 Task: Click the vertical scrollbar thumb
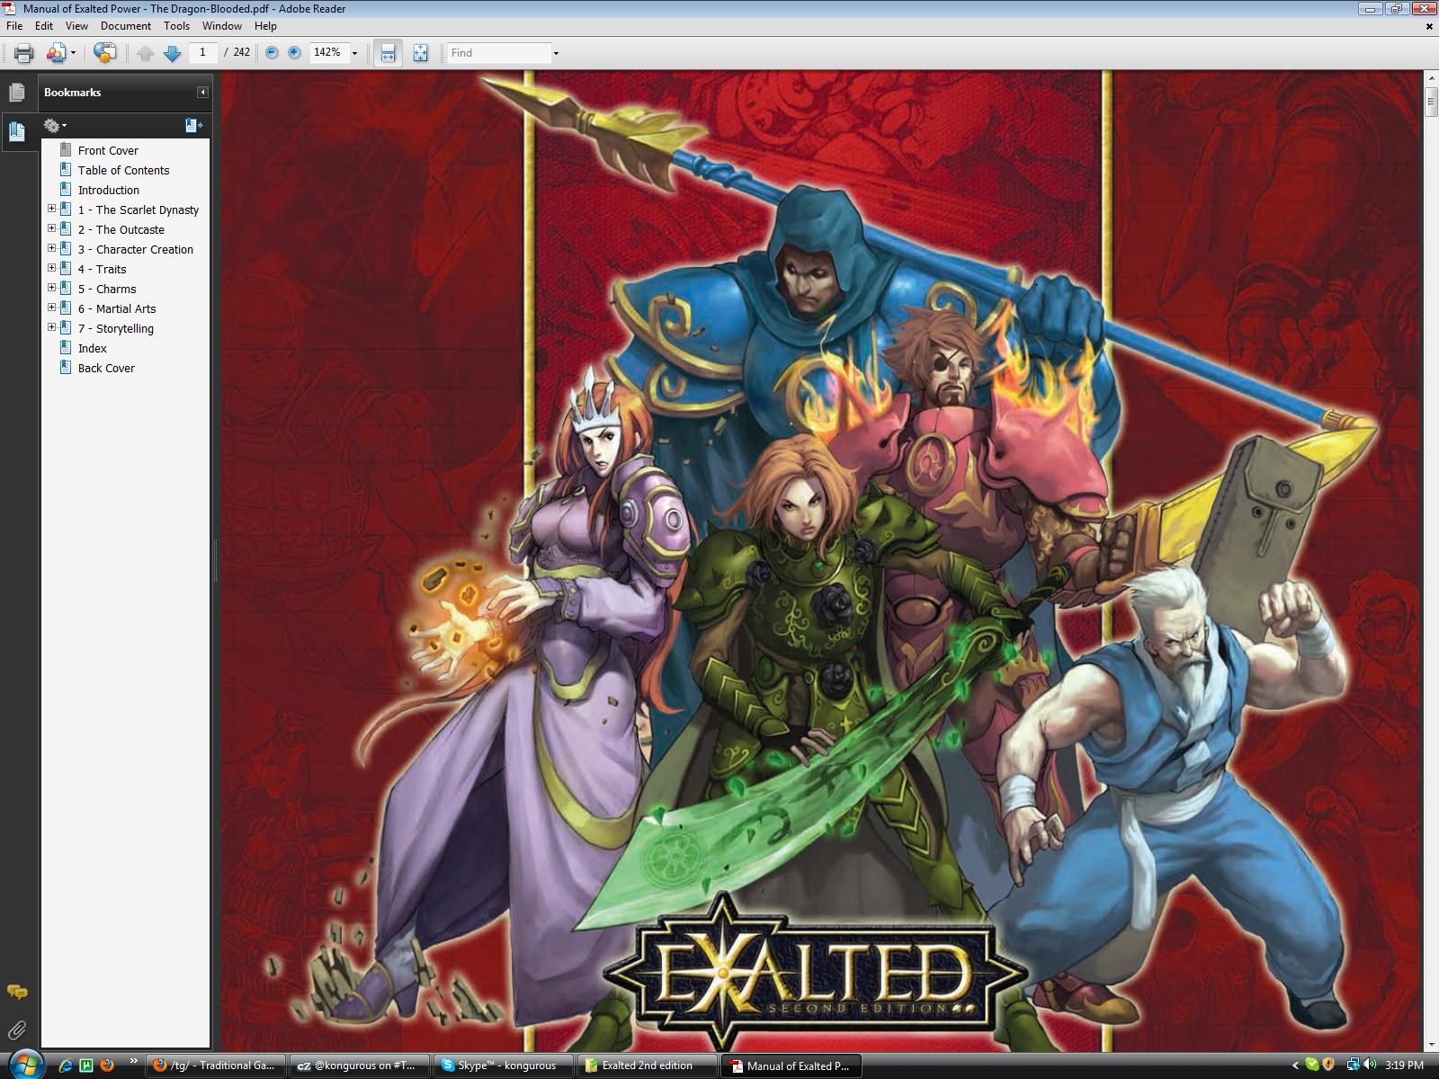tap(1430, 103)
